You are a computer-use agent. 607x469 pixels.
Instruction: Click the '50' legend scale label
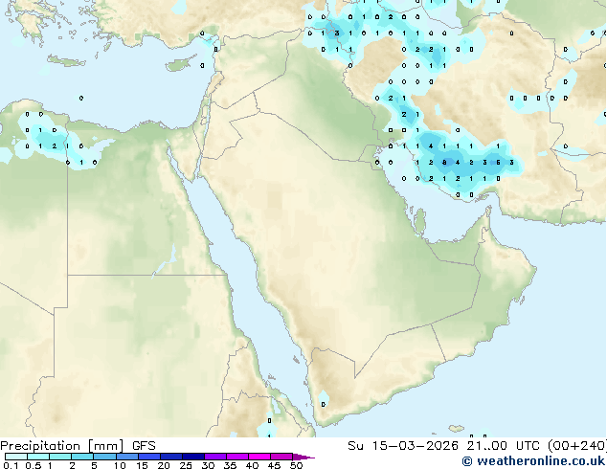296,465
